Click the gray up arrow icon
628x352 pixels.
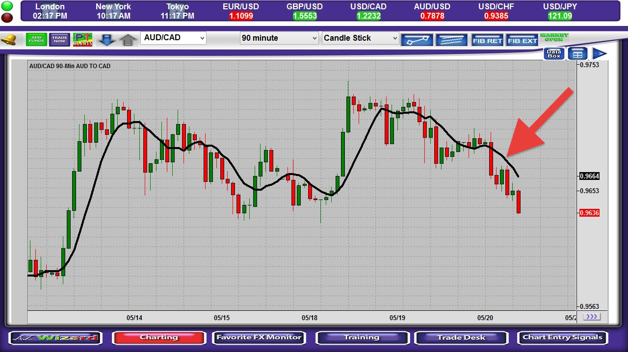pos(128,40)
